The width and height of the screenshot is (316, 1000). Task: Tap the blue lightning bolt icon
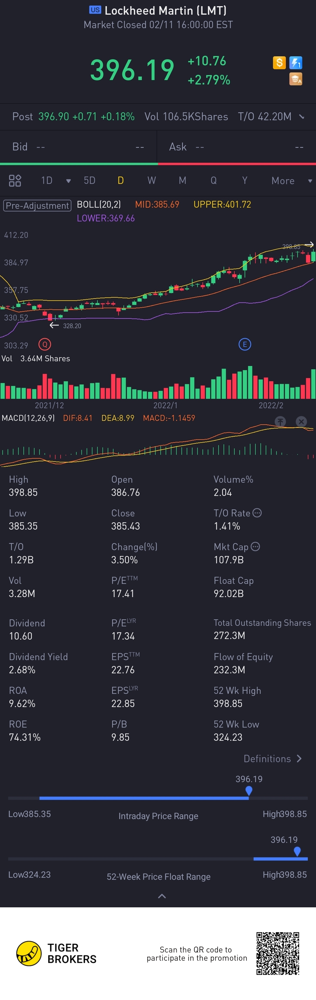coord(296,62)
